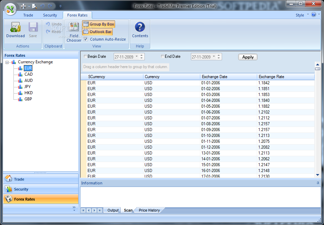The width and height of the screenshot is (324, 225).
Task: Enable the Begin Date checkbox
Action: click(x=85, y=56)
